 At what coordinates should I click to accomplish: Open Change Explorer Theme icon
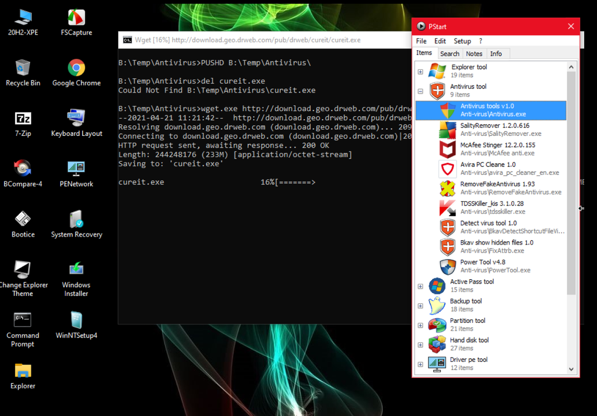[23, 279]
